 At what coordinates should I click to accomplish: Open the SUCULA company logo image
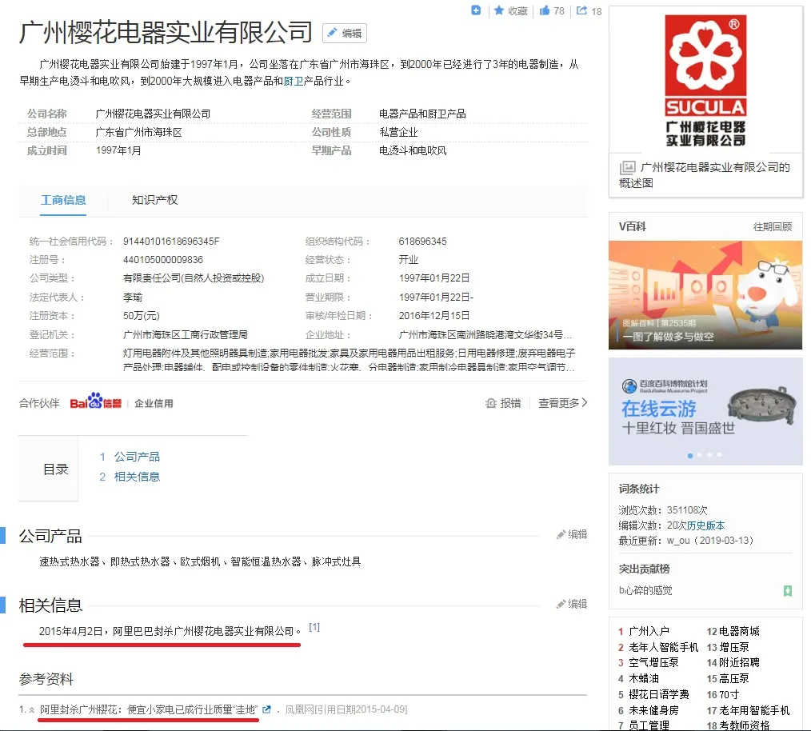[x=705, y=80]
